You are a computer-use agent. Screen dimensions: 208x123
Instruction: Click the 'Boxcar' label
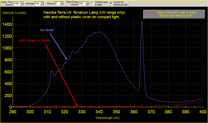pyautogui.click(x=51, y=3)
